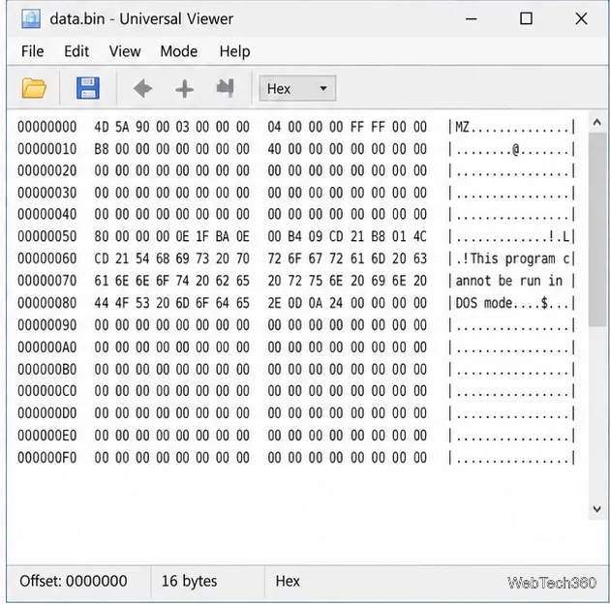Screen dimensions: 610x604
Task: Go back with the left arrow icon
Action: (142, 88)
